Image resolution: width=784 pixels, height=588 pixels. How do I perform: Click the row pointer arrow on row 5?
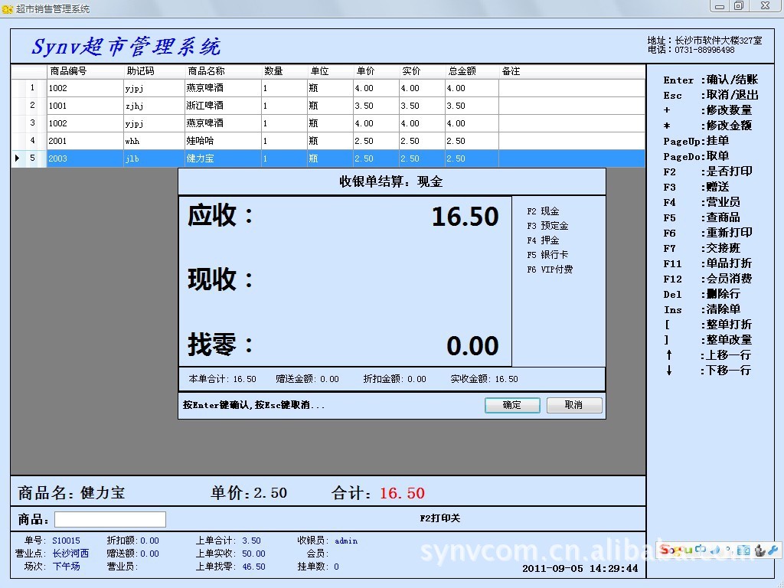click(x=18, y=158)
